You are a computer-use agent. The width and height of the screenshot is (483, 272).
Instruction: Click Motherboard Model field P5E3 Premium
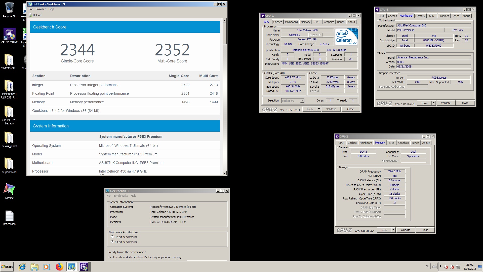pos(420,30)
